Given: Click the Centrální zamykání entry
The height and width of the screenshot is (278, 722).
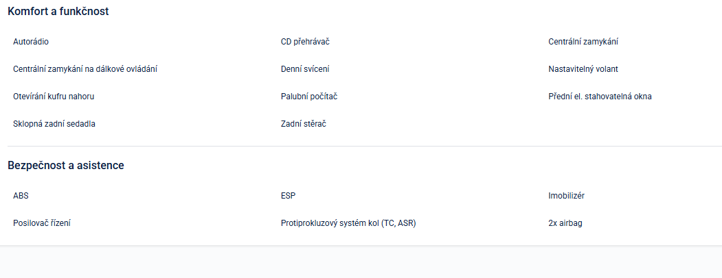Looking at the screenshot, I should click(583, 42).
